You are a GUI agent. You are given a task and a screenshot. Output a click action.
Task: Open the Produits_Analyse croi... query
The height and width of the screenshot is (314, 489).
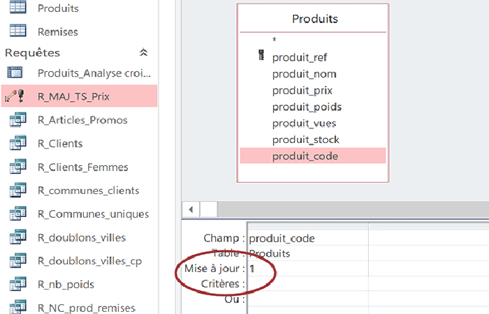point(79,73)
